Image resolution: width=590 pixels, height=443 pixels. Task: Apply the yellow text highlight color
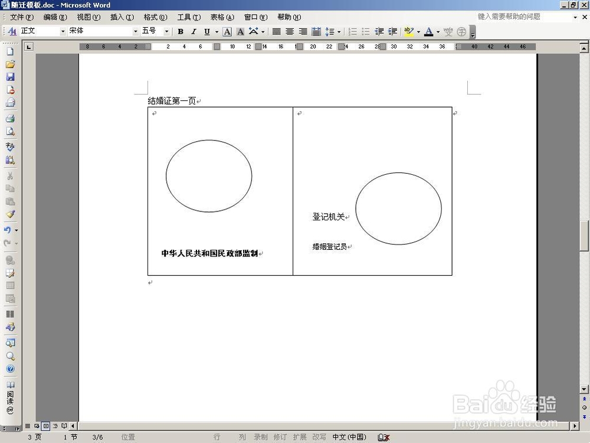pyautogui.click(x=409, y=32)
